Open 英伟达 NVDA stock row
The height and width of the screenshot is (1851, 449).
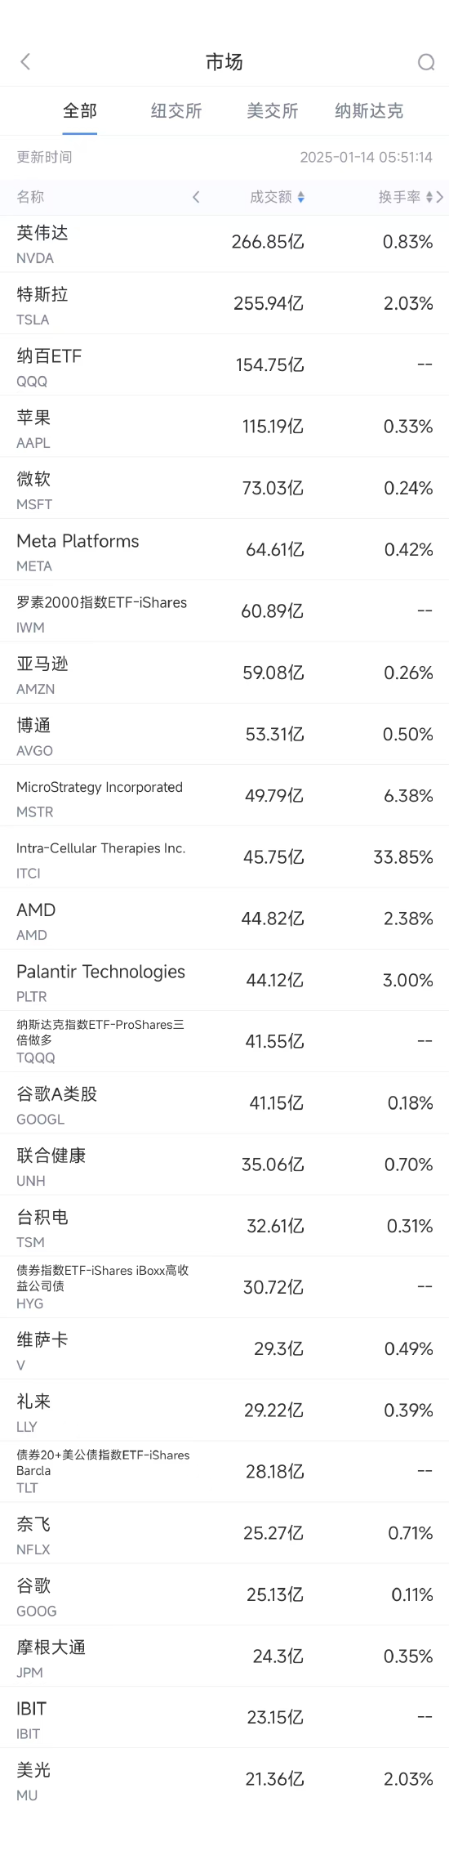[x=224, y=242]
